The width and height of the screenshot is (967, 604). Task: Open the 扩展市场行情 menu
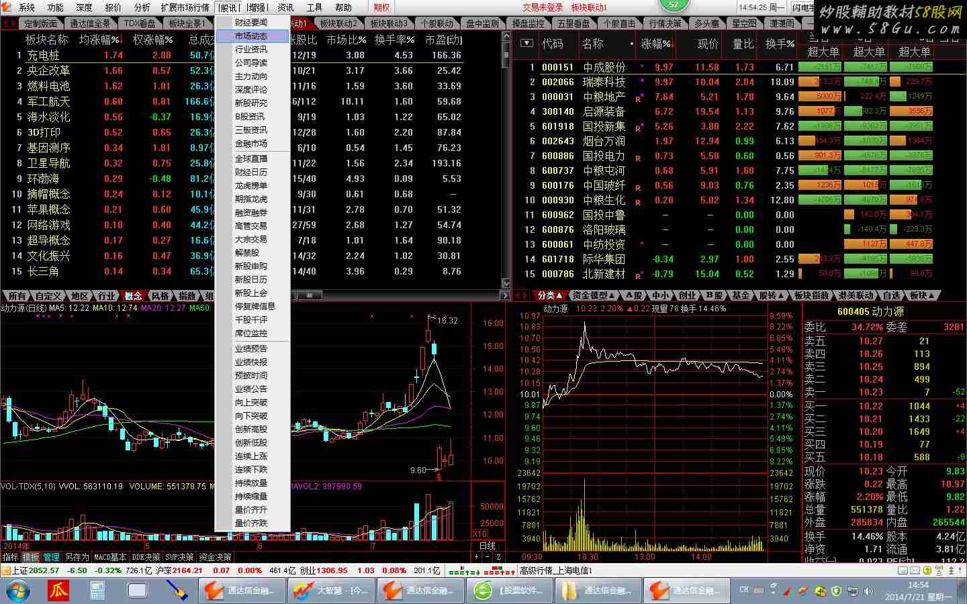(x=185, y=7)
